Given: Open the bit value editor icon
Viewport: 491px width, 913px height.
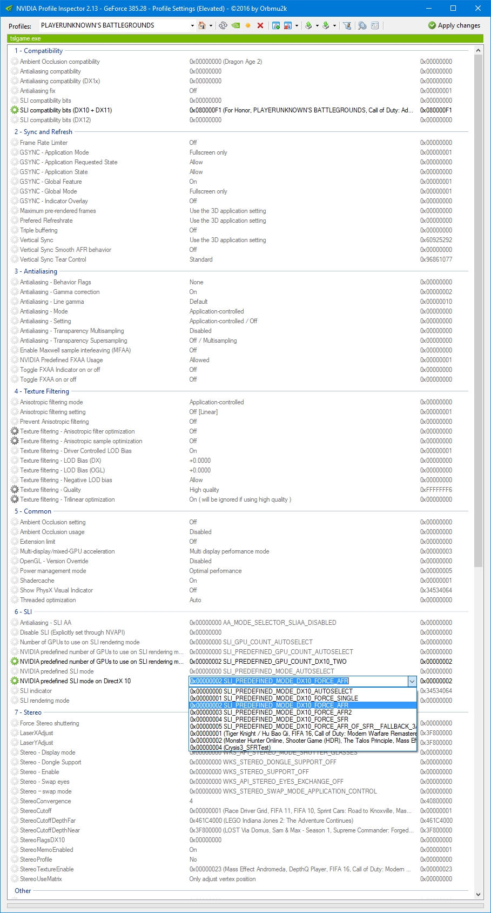Looking at the screenshot, I should pyautogui.click(x=375, y=25).
